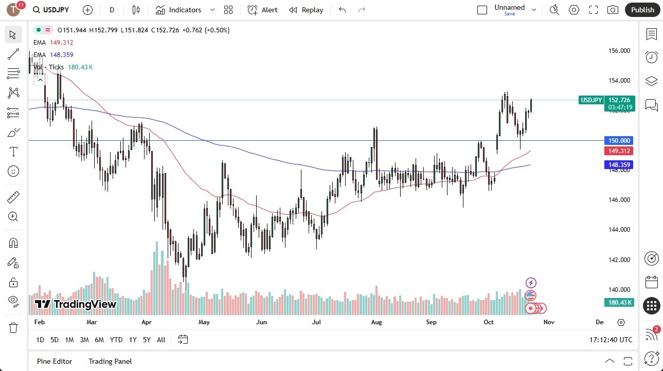The image size is (663, 371).
Task: Select the Trend Line drawing tool
Action: (x=13, y=54)
